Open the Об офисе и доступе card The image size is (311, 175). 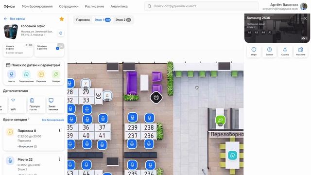49,50
